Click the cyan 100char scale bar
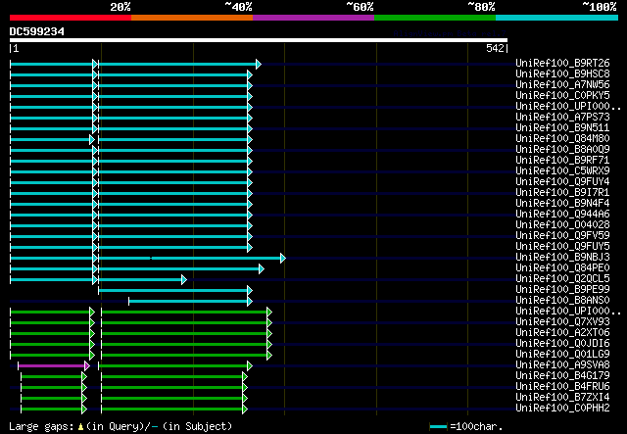627x434 pixels. [438, 427]
